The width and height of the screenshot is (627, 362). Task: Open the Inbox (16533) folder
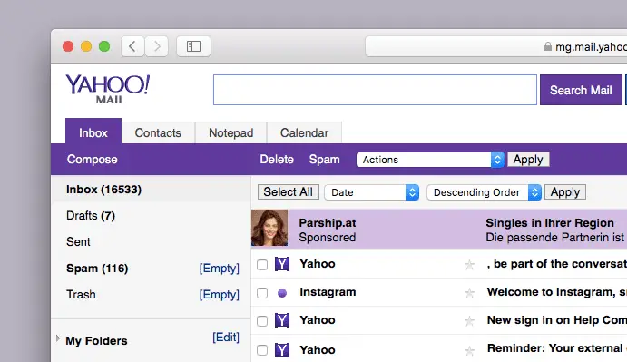click(x=103, y=190)
